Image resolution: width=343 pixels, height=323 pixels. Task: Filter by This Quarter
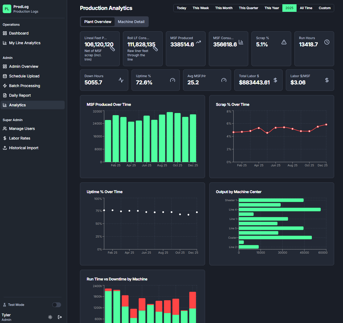coord(249,8)
